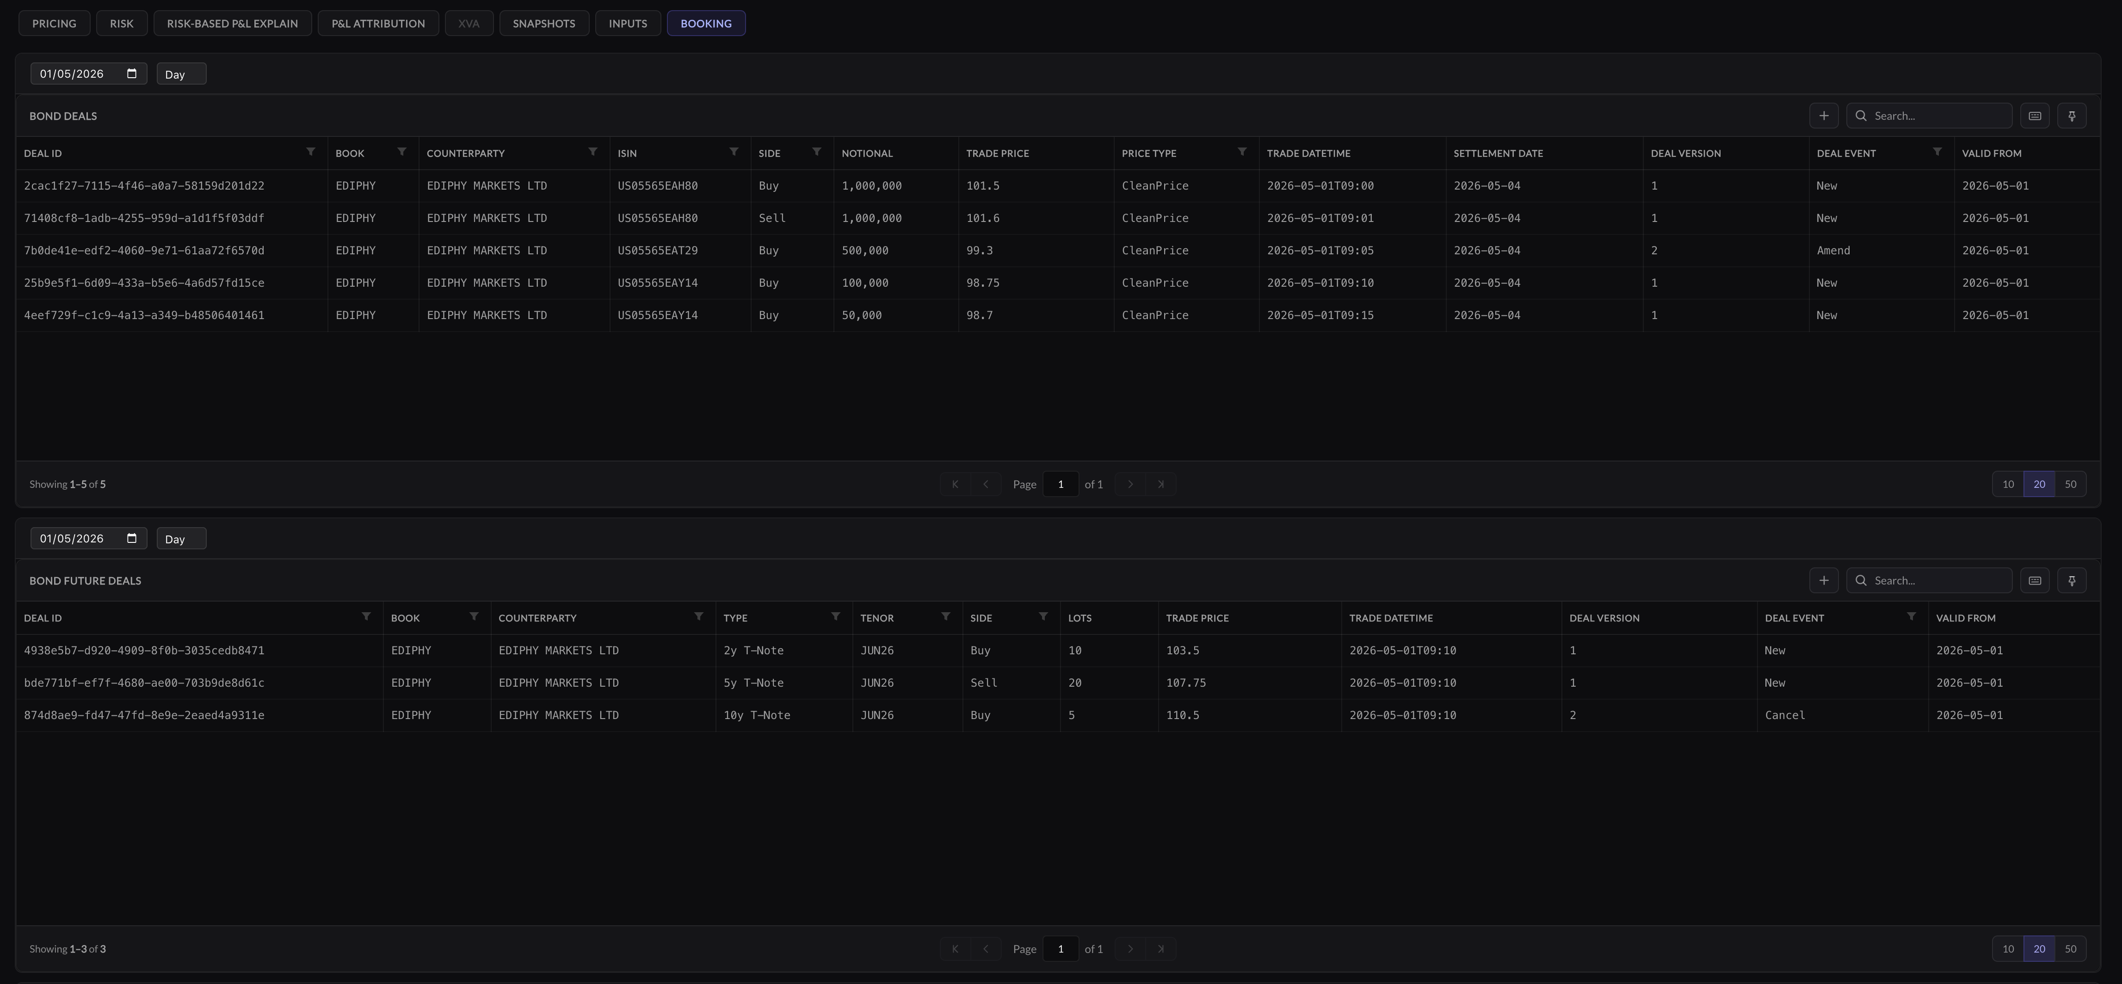
Task: Click the Bond Future Deals page number field
Action: pos(1060,948)
